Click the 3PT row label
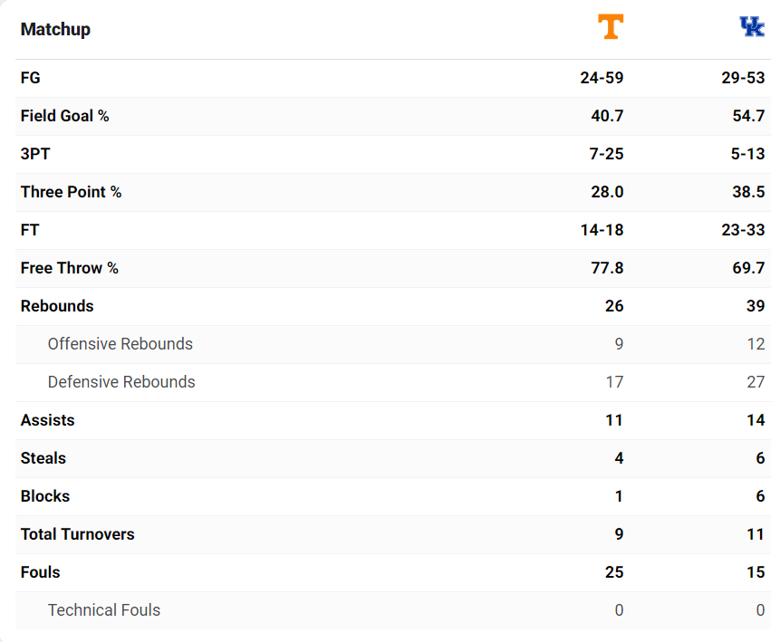Image resolution: width=780 pixels, height=642 pixels. coord(35,154)
